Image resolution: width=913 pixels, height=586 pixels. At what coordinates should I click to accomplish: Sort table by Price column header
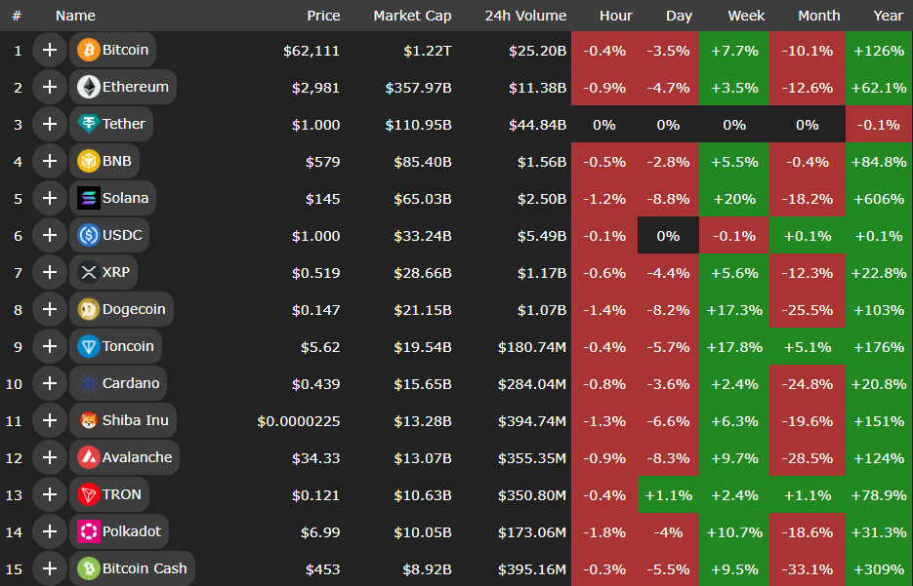click(323, 16)
